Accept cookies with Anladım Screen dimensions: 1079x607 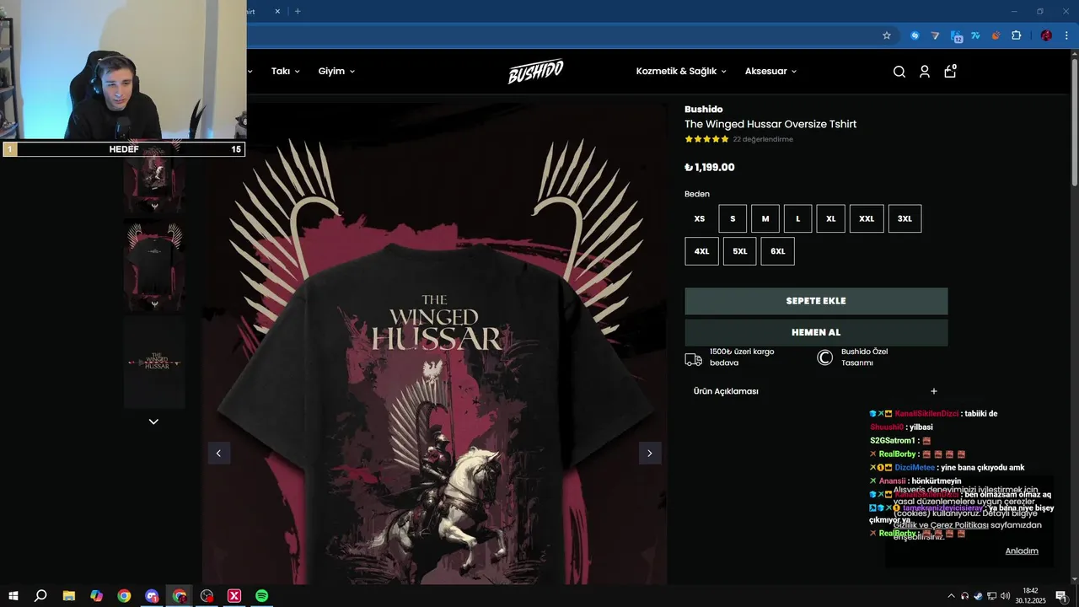coord(1022,551)
